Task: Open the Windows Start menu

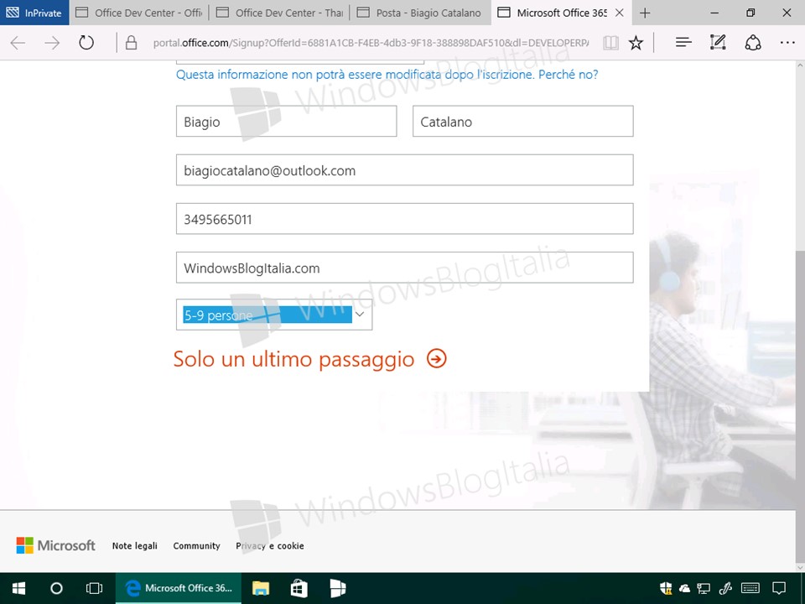Action: pyautogui.click(x=19, y=588)
